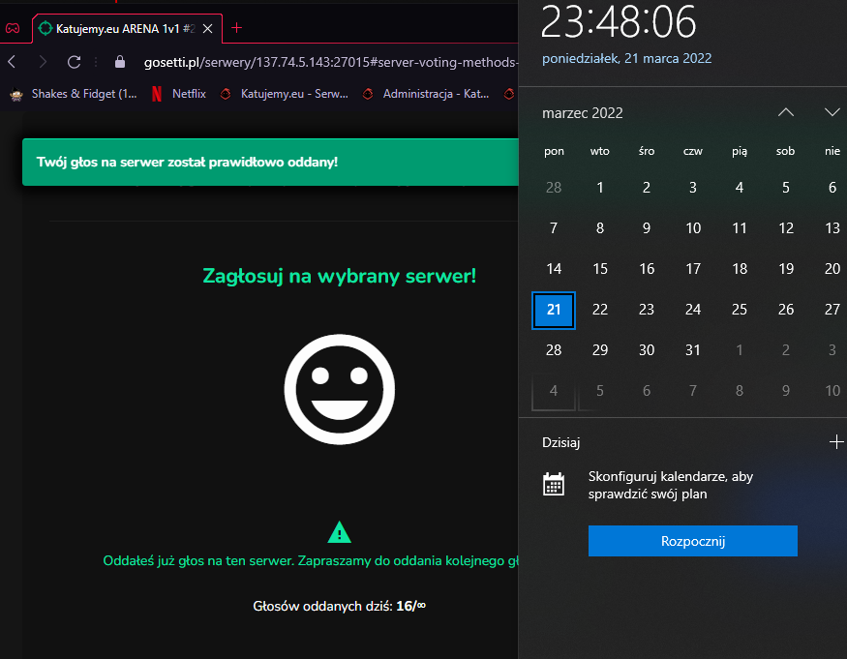The height and width of the screenshot is (659, 847).
Task: Select March 31 in calendar
Action: 693,350
